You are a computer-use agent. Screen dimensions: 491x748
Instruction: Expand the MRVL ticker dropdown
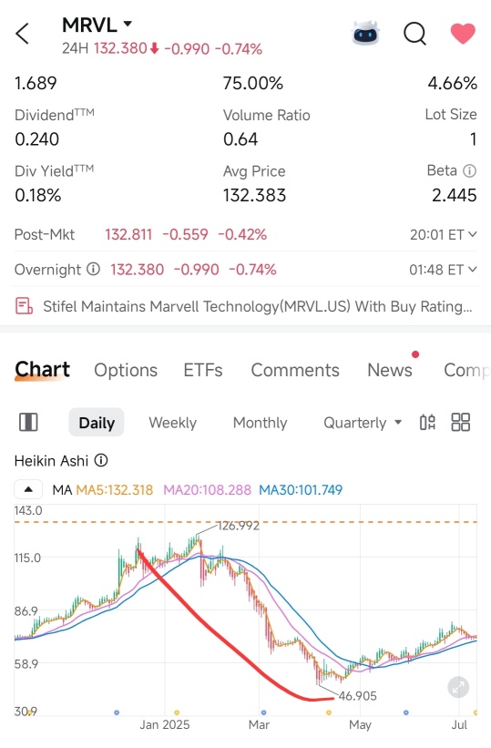[x=128, y=24]
